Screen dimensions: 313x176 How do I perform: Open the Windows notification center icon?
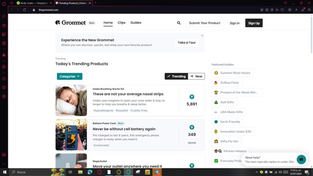point(307,172)
